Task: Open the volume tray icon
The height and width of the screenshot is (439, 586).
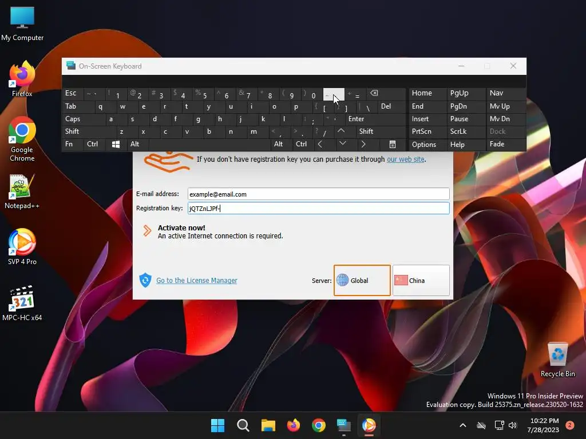Action: click(x=513, y=425)
